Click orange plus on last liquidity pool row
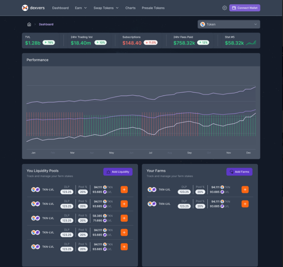Image resolution: width=283 pixels, height=267 pixels. (x=124, y=247)
